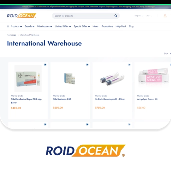Image resolution: width=171 pixels, height=171 pixels.
Task: Open the Help Desk menu item
Action: [121, 26]
